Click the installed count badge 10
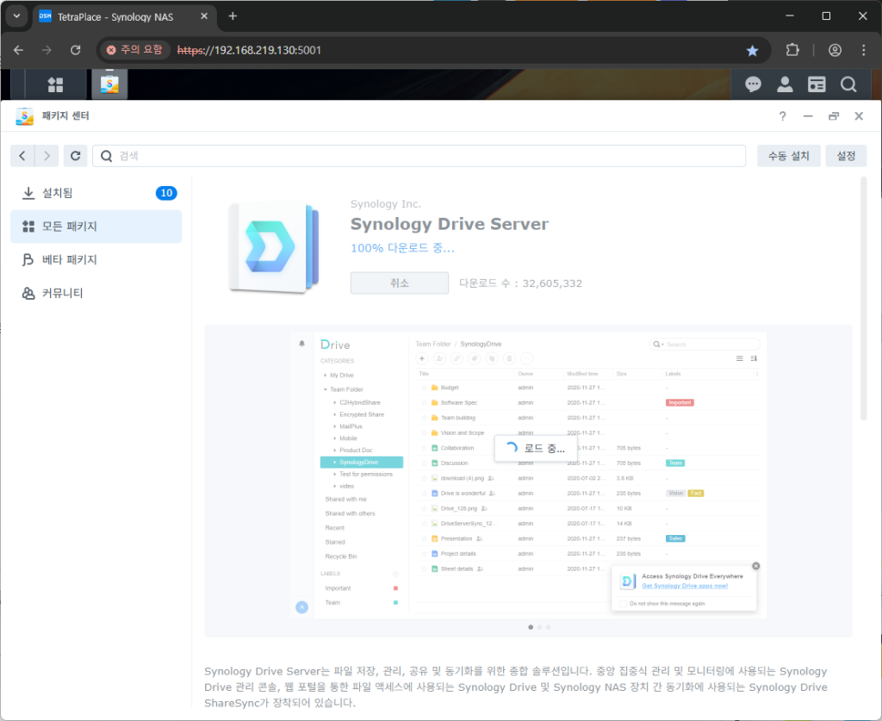Viewport: 882px width, 721px height. pyautogui.click(x=166, y=193)
